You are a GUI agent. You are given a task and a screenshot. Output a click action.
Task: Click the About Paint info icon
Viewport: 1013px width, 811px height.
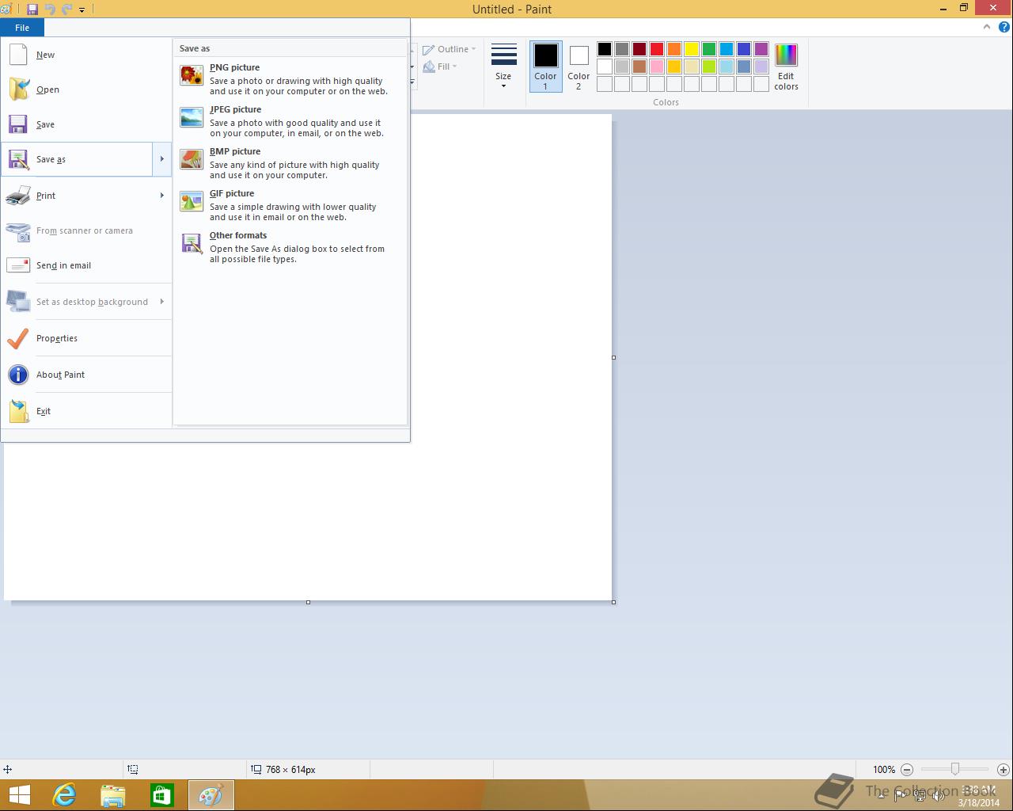pos(18,375)
